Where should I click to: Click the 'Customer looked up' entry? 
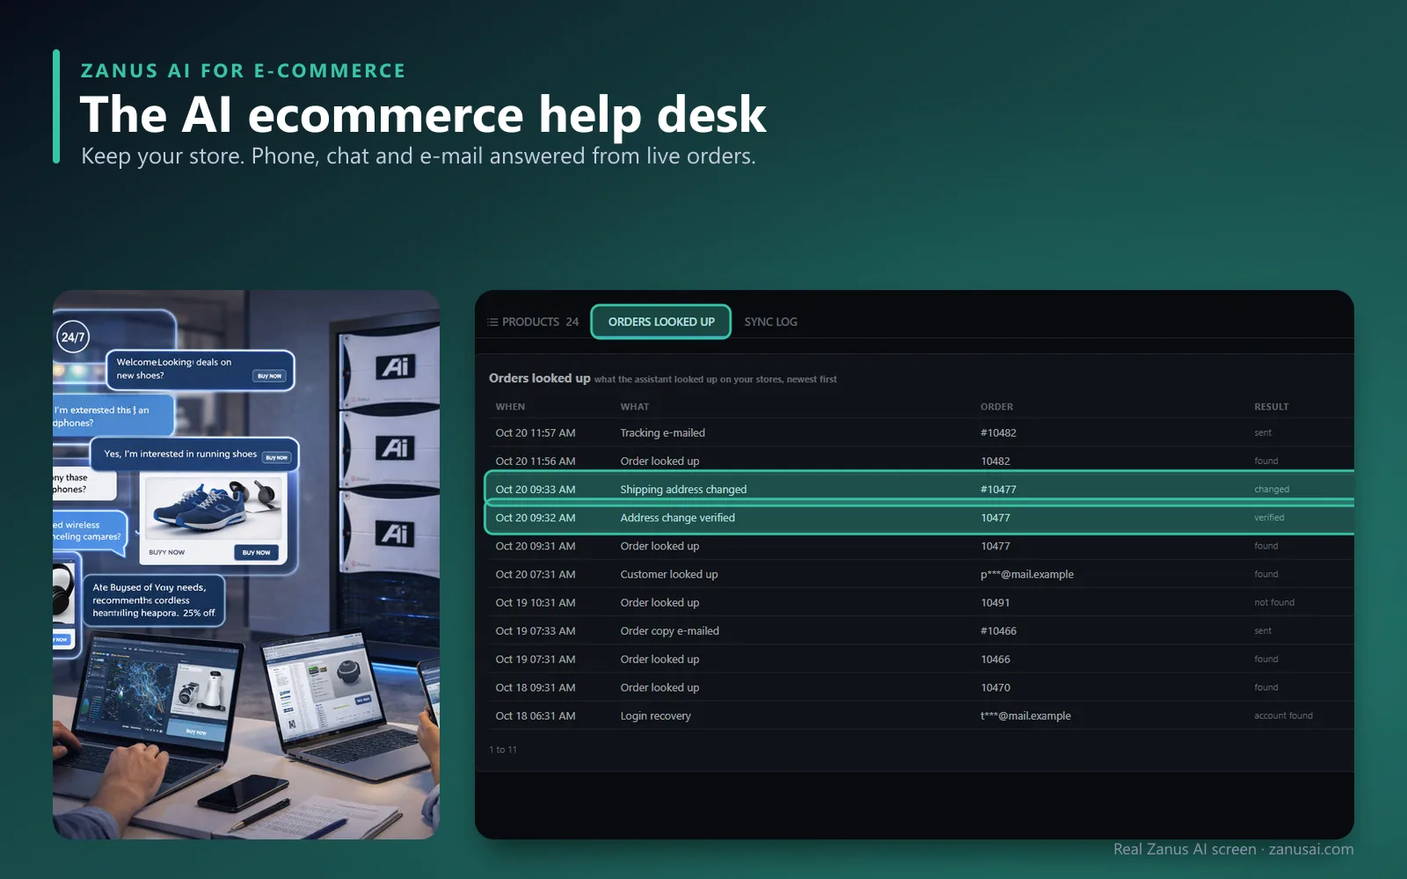click(x=668, y=574)
